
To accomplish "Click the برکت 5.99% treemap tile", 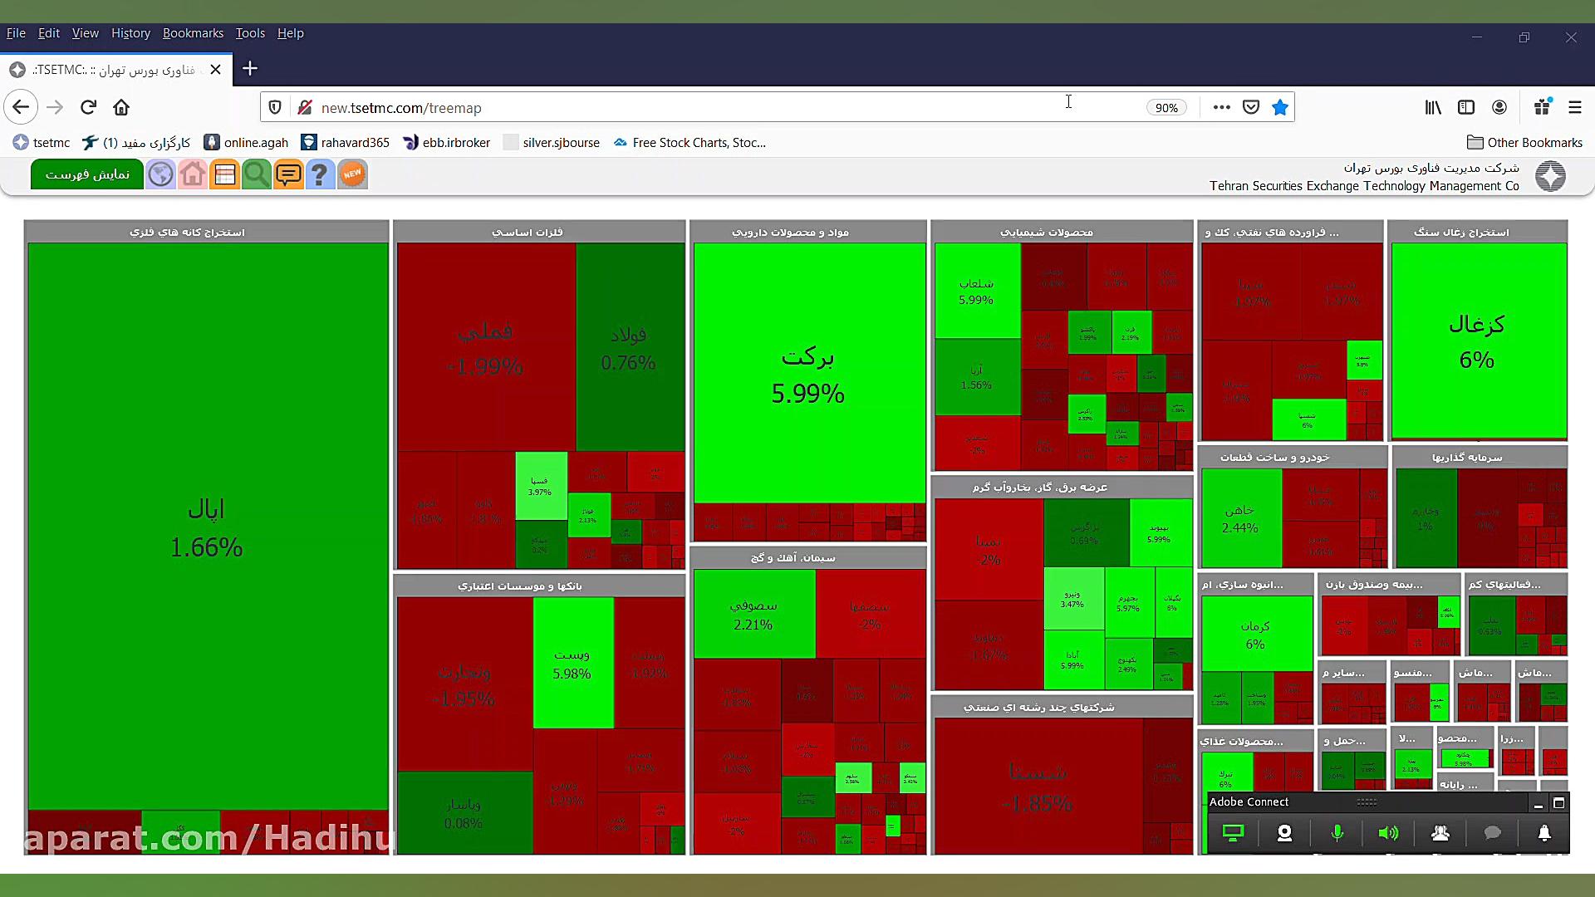I will [x=808, y=374].
